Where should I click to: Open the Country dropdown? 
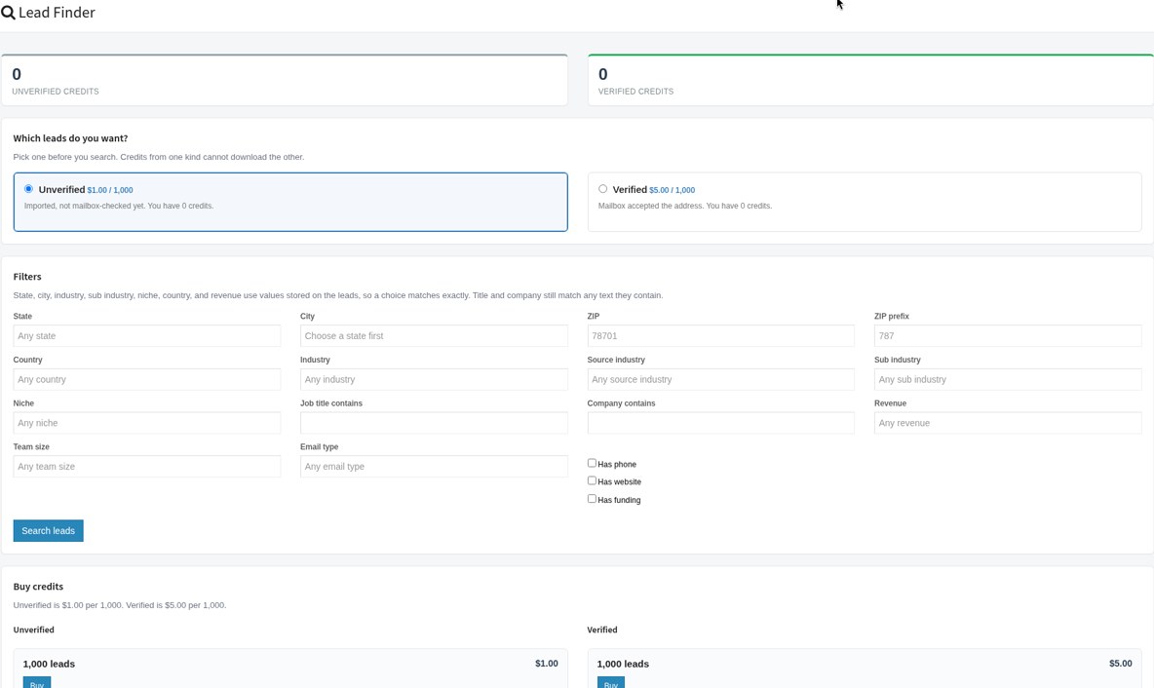pos(146,379)
